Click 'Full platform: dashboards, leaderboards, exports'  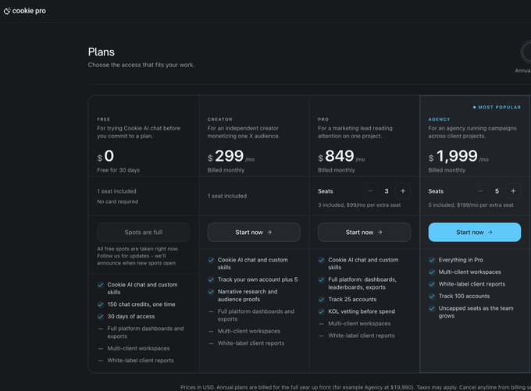pyautogui.click(x=362, y=283)
